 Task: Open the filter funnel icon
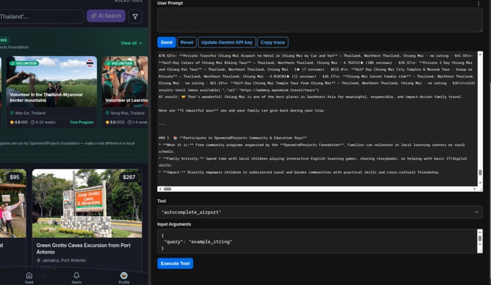click(x=135, y=16)
